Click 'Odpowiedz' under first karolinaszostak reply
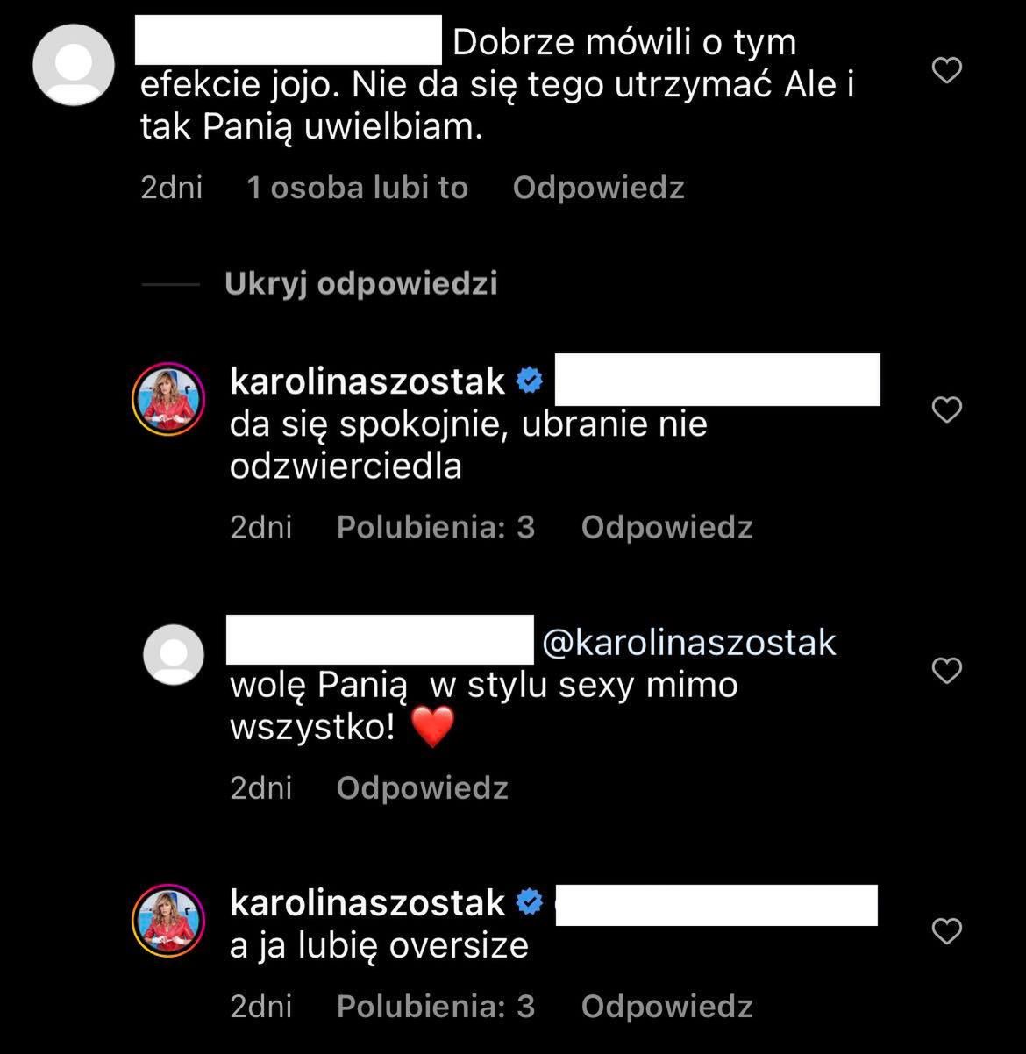 666,527
